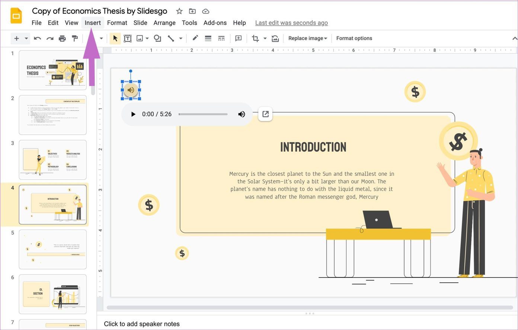This screenshot has width=518, height=330.
Task: Open the Edit menu
Action: click(x=53, y=23)
